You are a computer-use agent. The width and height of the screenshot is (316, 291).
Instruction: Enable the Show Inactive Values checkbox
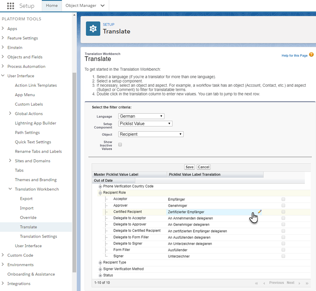(x=120, y=145)
